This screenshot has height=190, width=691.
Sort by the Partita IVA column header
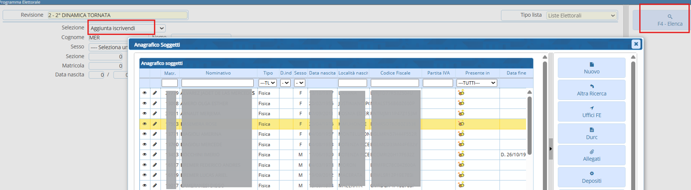tap(438, 73)
